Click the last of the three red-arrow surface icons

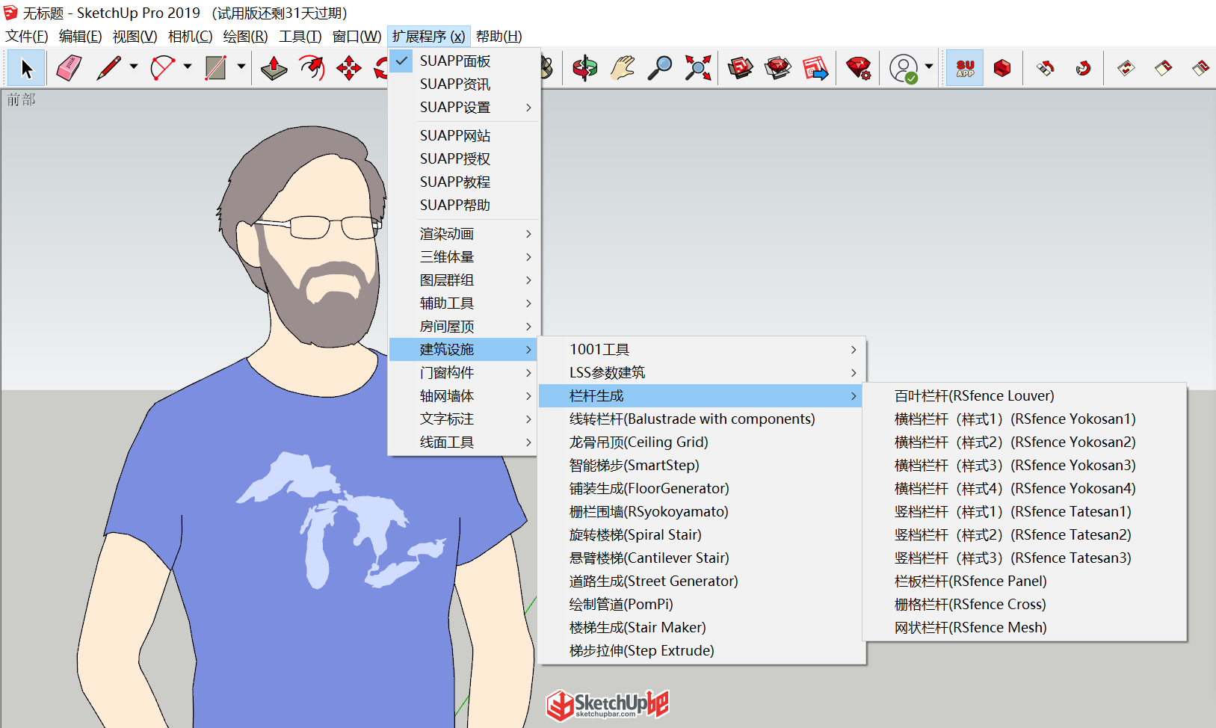pyautogui.click(x=1201, y=68)
